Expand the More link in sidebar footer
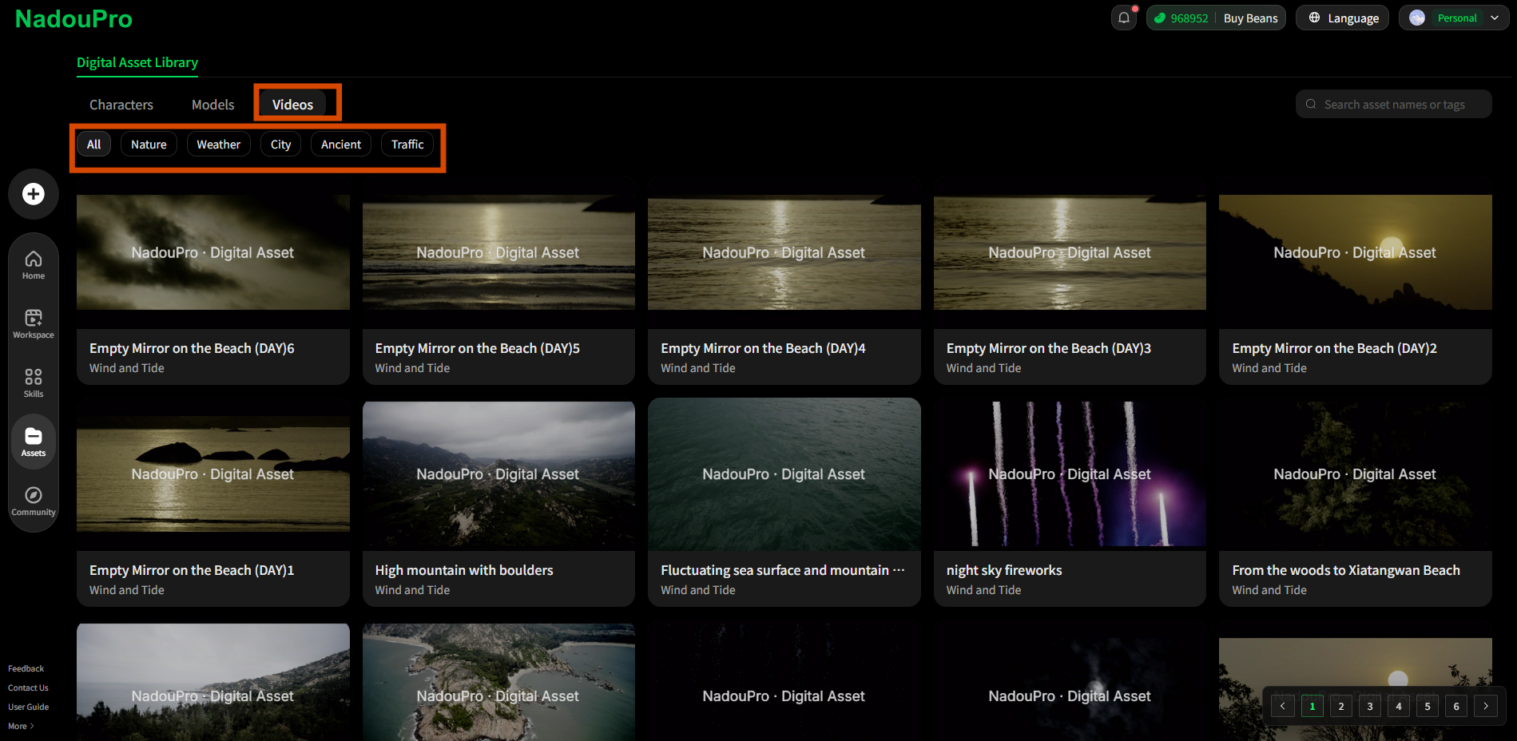This screenshot has height=741, width=1517. 21,726
